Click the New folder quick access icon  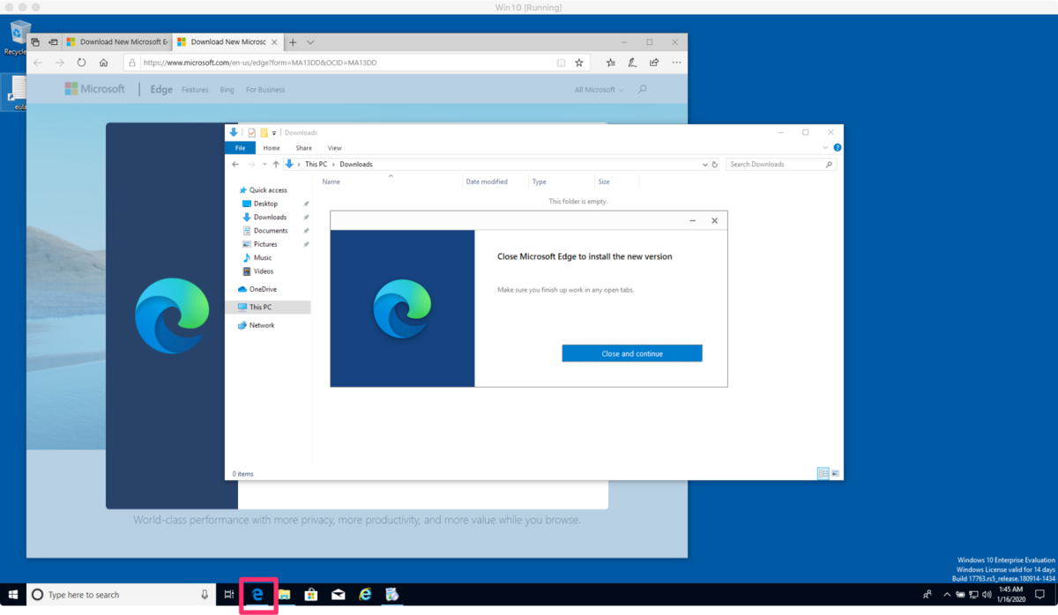coord(264,133)
